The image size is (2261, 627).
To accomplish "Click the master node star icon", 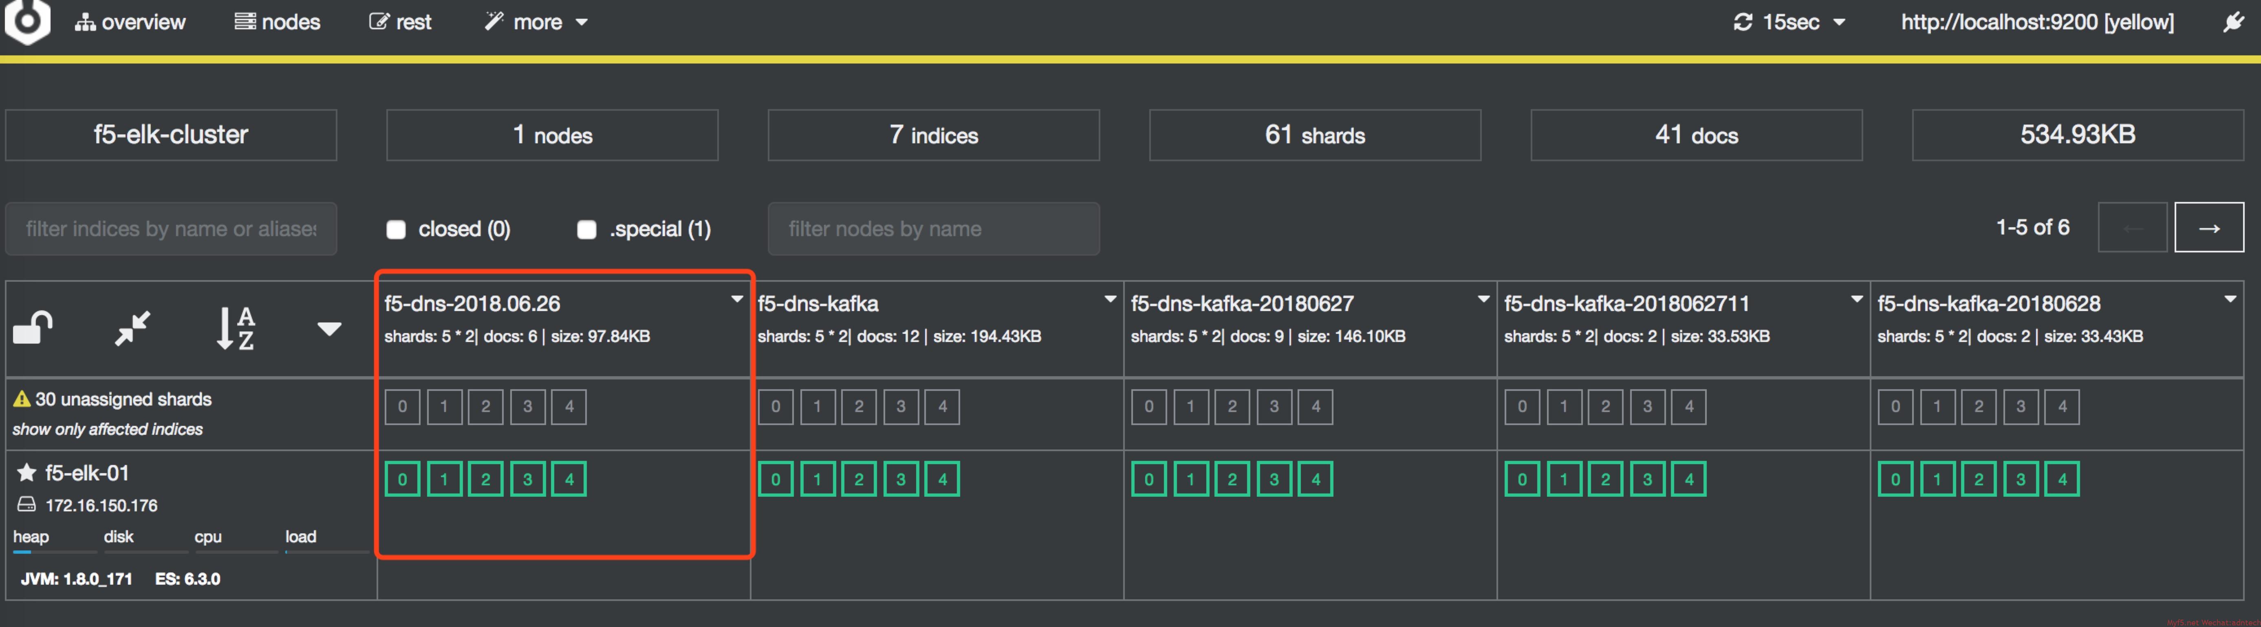I will 26,474.
